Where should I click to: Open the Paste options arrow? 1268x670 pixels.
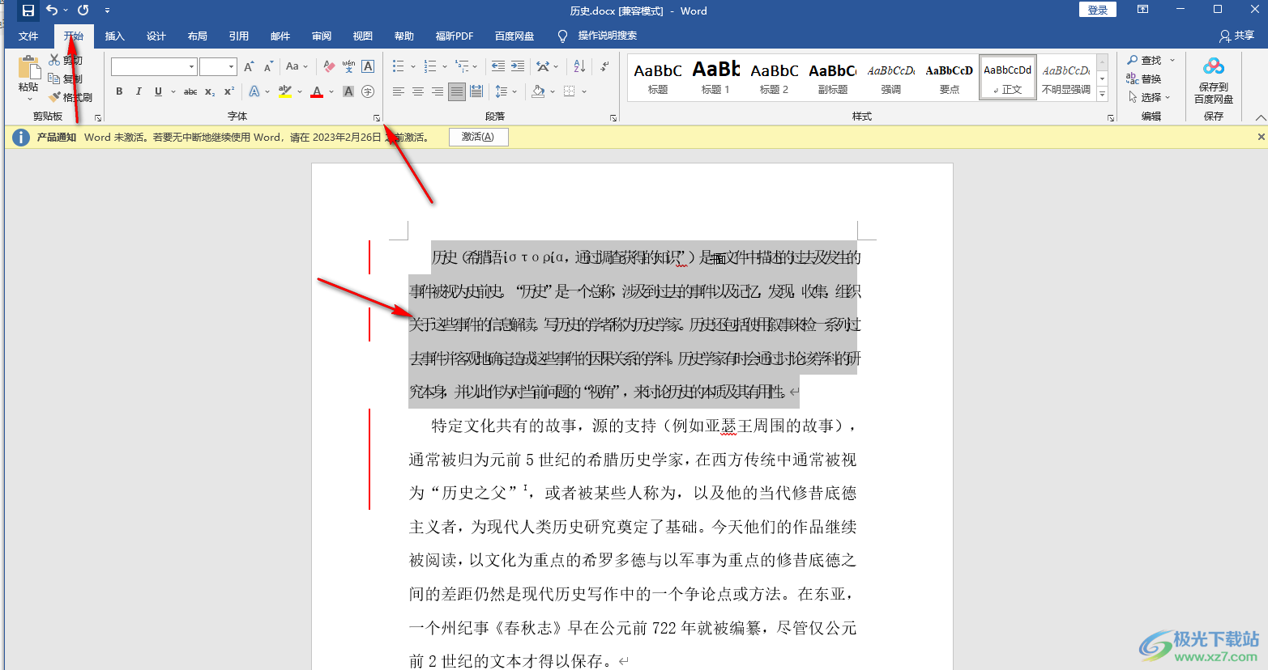(28, 99)
